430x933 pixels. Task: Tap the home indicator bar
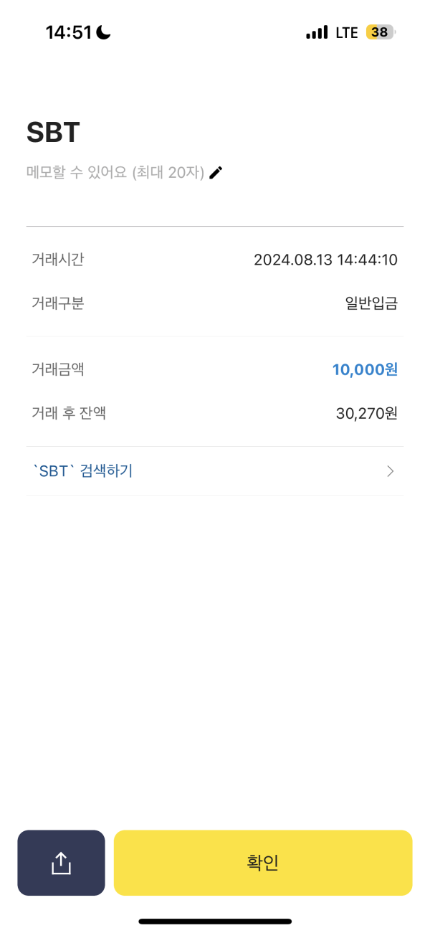tap(215, 921)
